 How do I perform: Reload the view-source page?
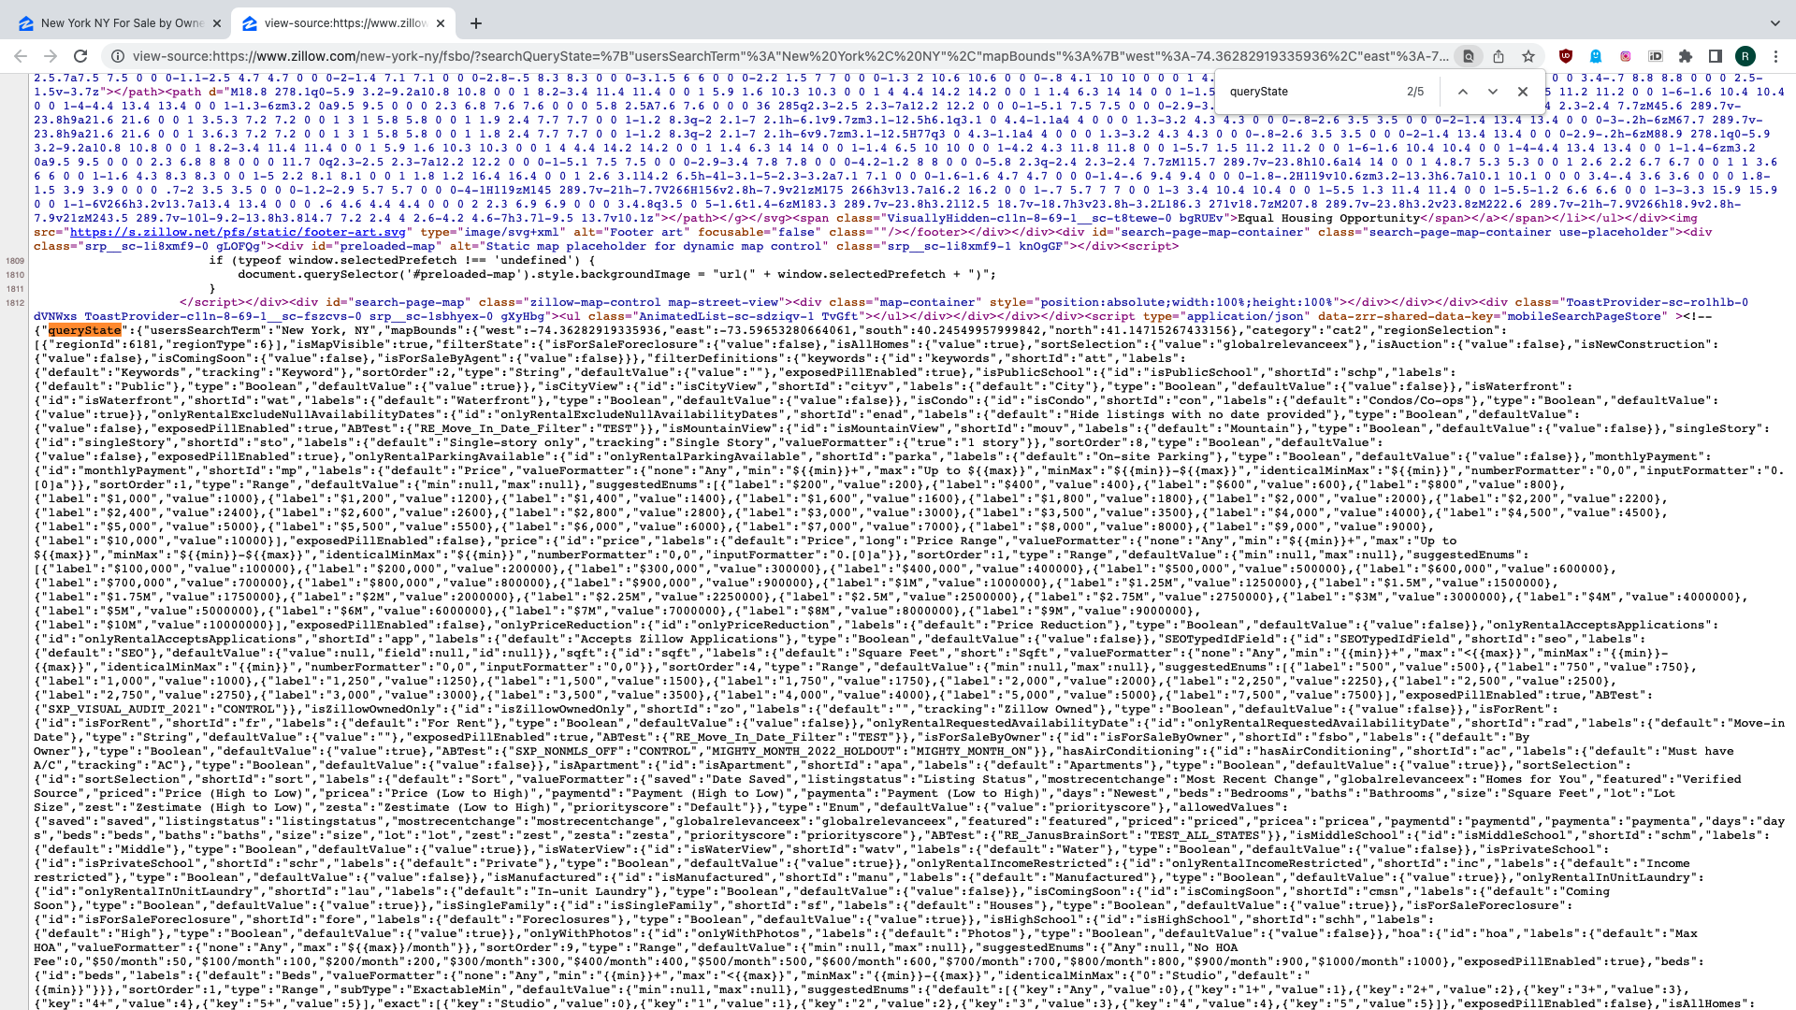coord(80,56)
